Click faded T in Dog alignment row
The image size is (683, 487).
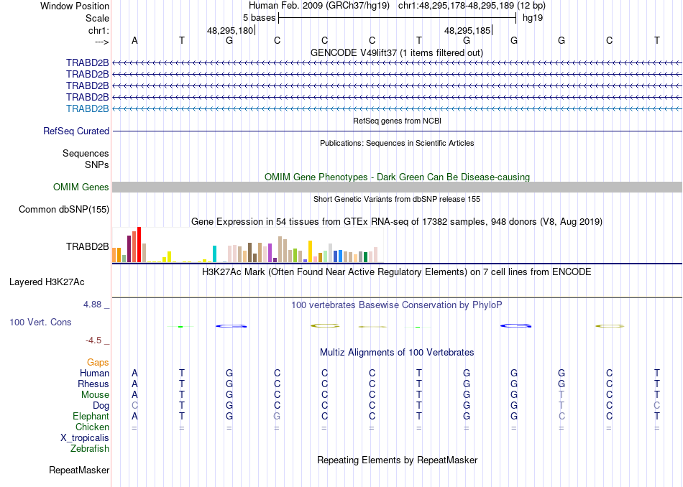pyautogui.click(x=561, y=406)
